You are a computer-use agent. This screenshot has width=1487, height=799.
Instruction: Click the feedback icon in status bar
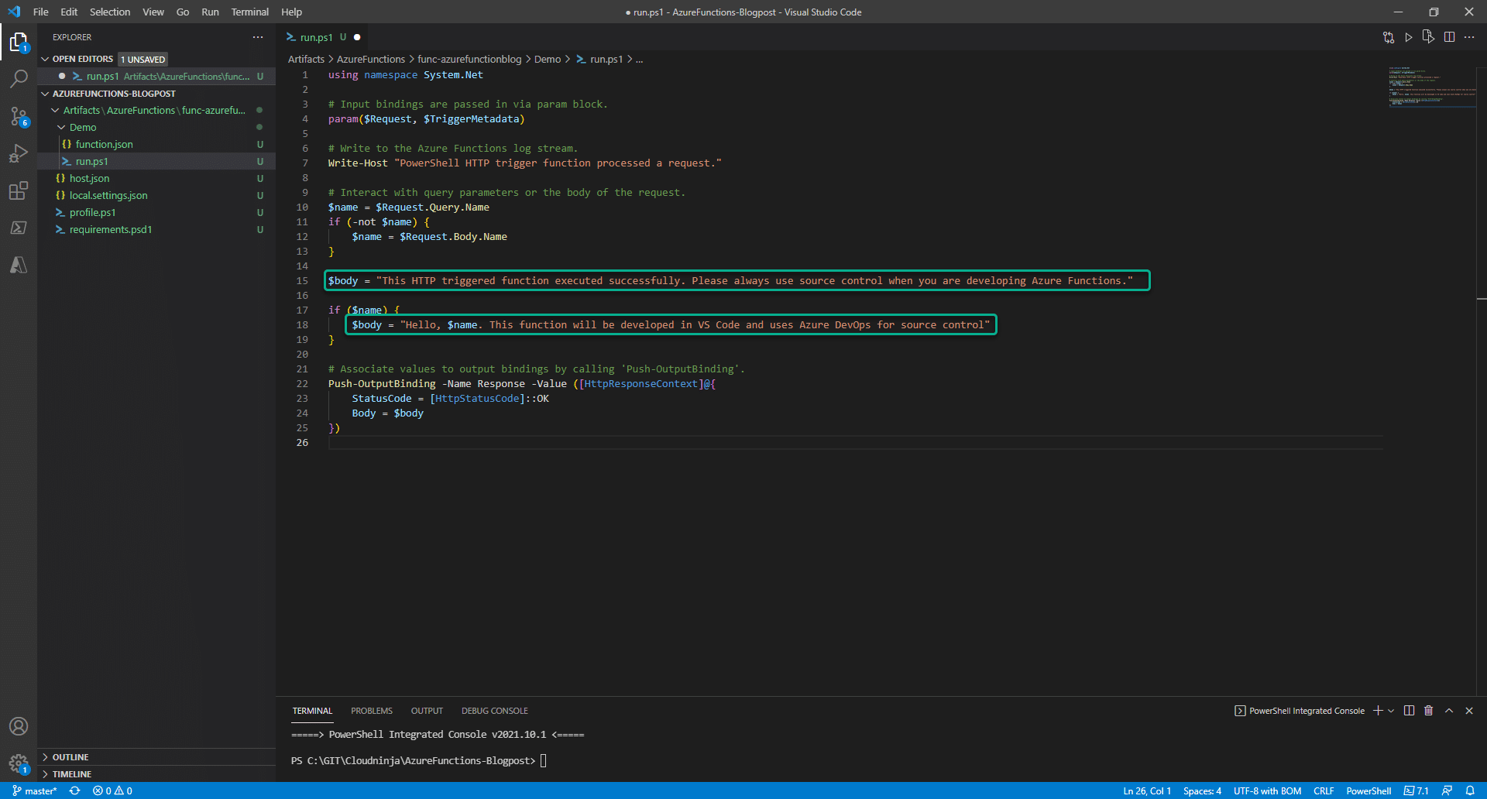[1447, 790]
